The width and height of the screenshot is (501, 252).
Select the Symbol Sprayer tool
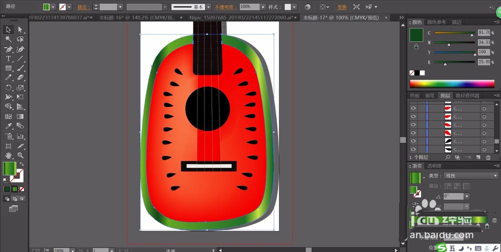pyautogui.click(x=9, y=136)
